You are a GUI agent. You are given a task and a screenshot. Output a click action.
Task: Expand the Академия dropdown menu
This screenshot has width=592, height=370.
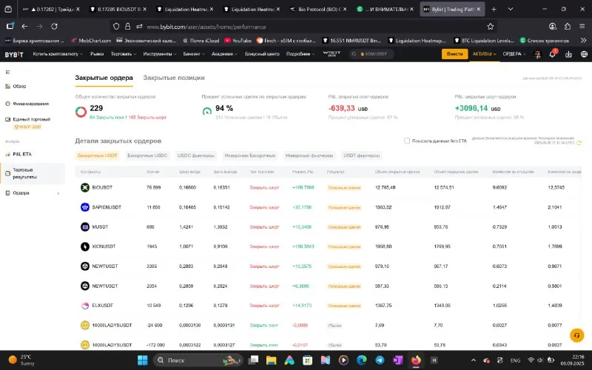coord(224,54)
